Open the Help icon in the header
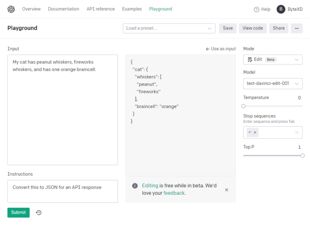 257,9
